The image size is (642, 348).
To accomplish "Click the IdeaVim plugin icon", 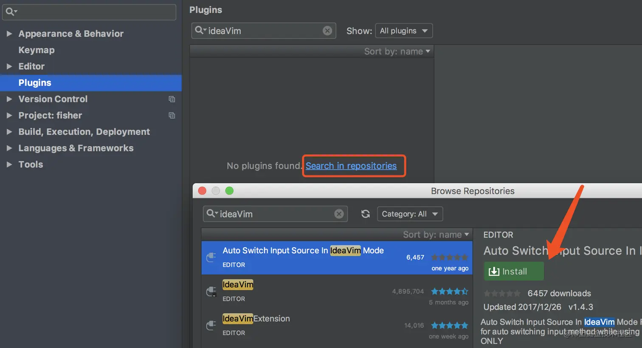I will (211, 291).
